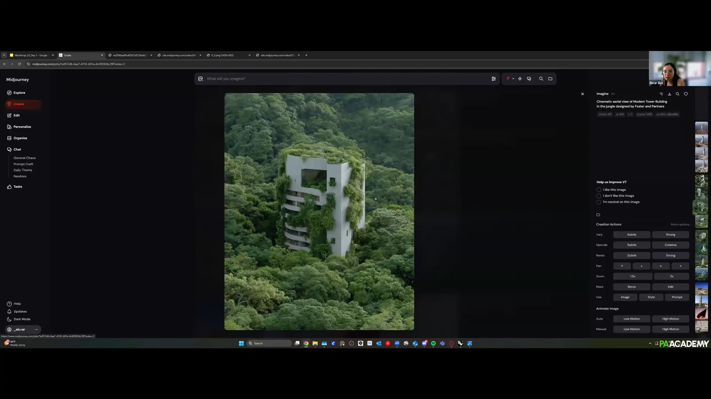Open prompt settings sliders icon
The width and height of the screenshot is (711, 399).
(493, 79)
